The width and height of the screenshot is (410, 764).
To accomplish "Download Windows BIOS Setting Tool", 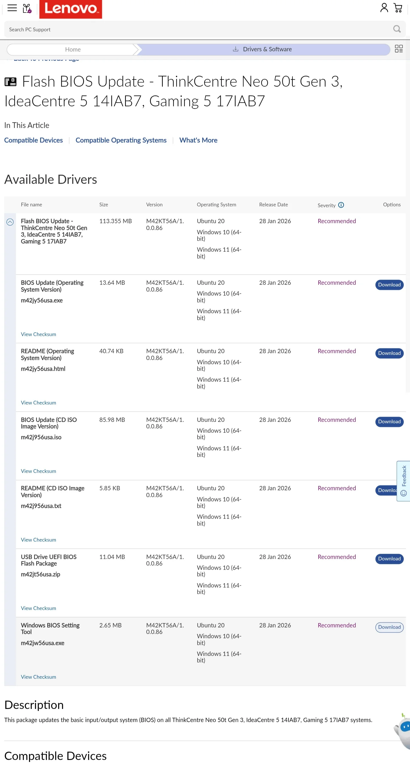I will pos(389,627).
